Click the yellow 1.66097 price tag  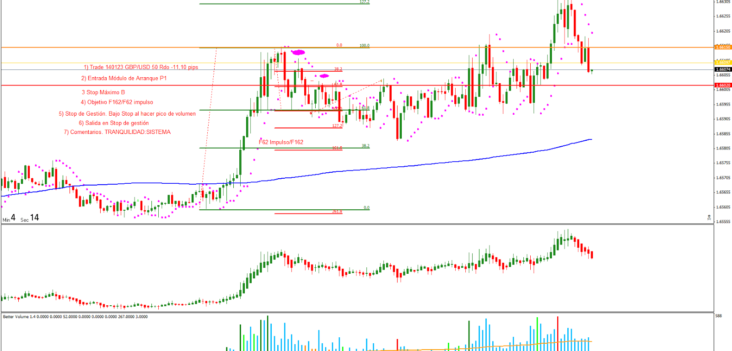723,62
